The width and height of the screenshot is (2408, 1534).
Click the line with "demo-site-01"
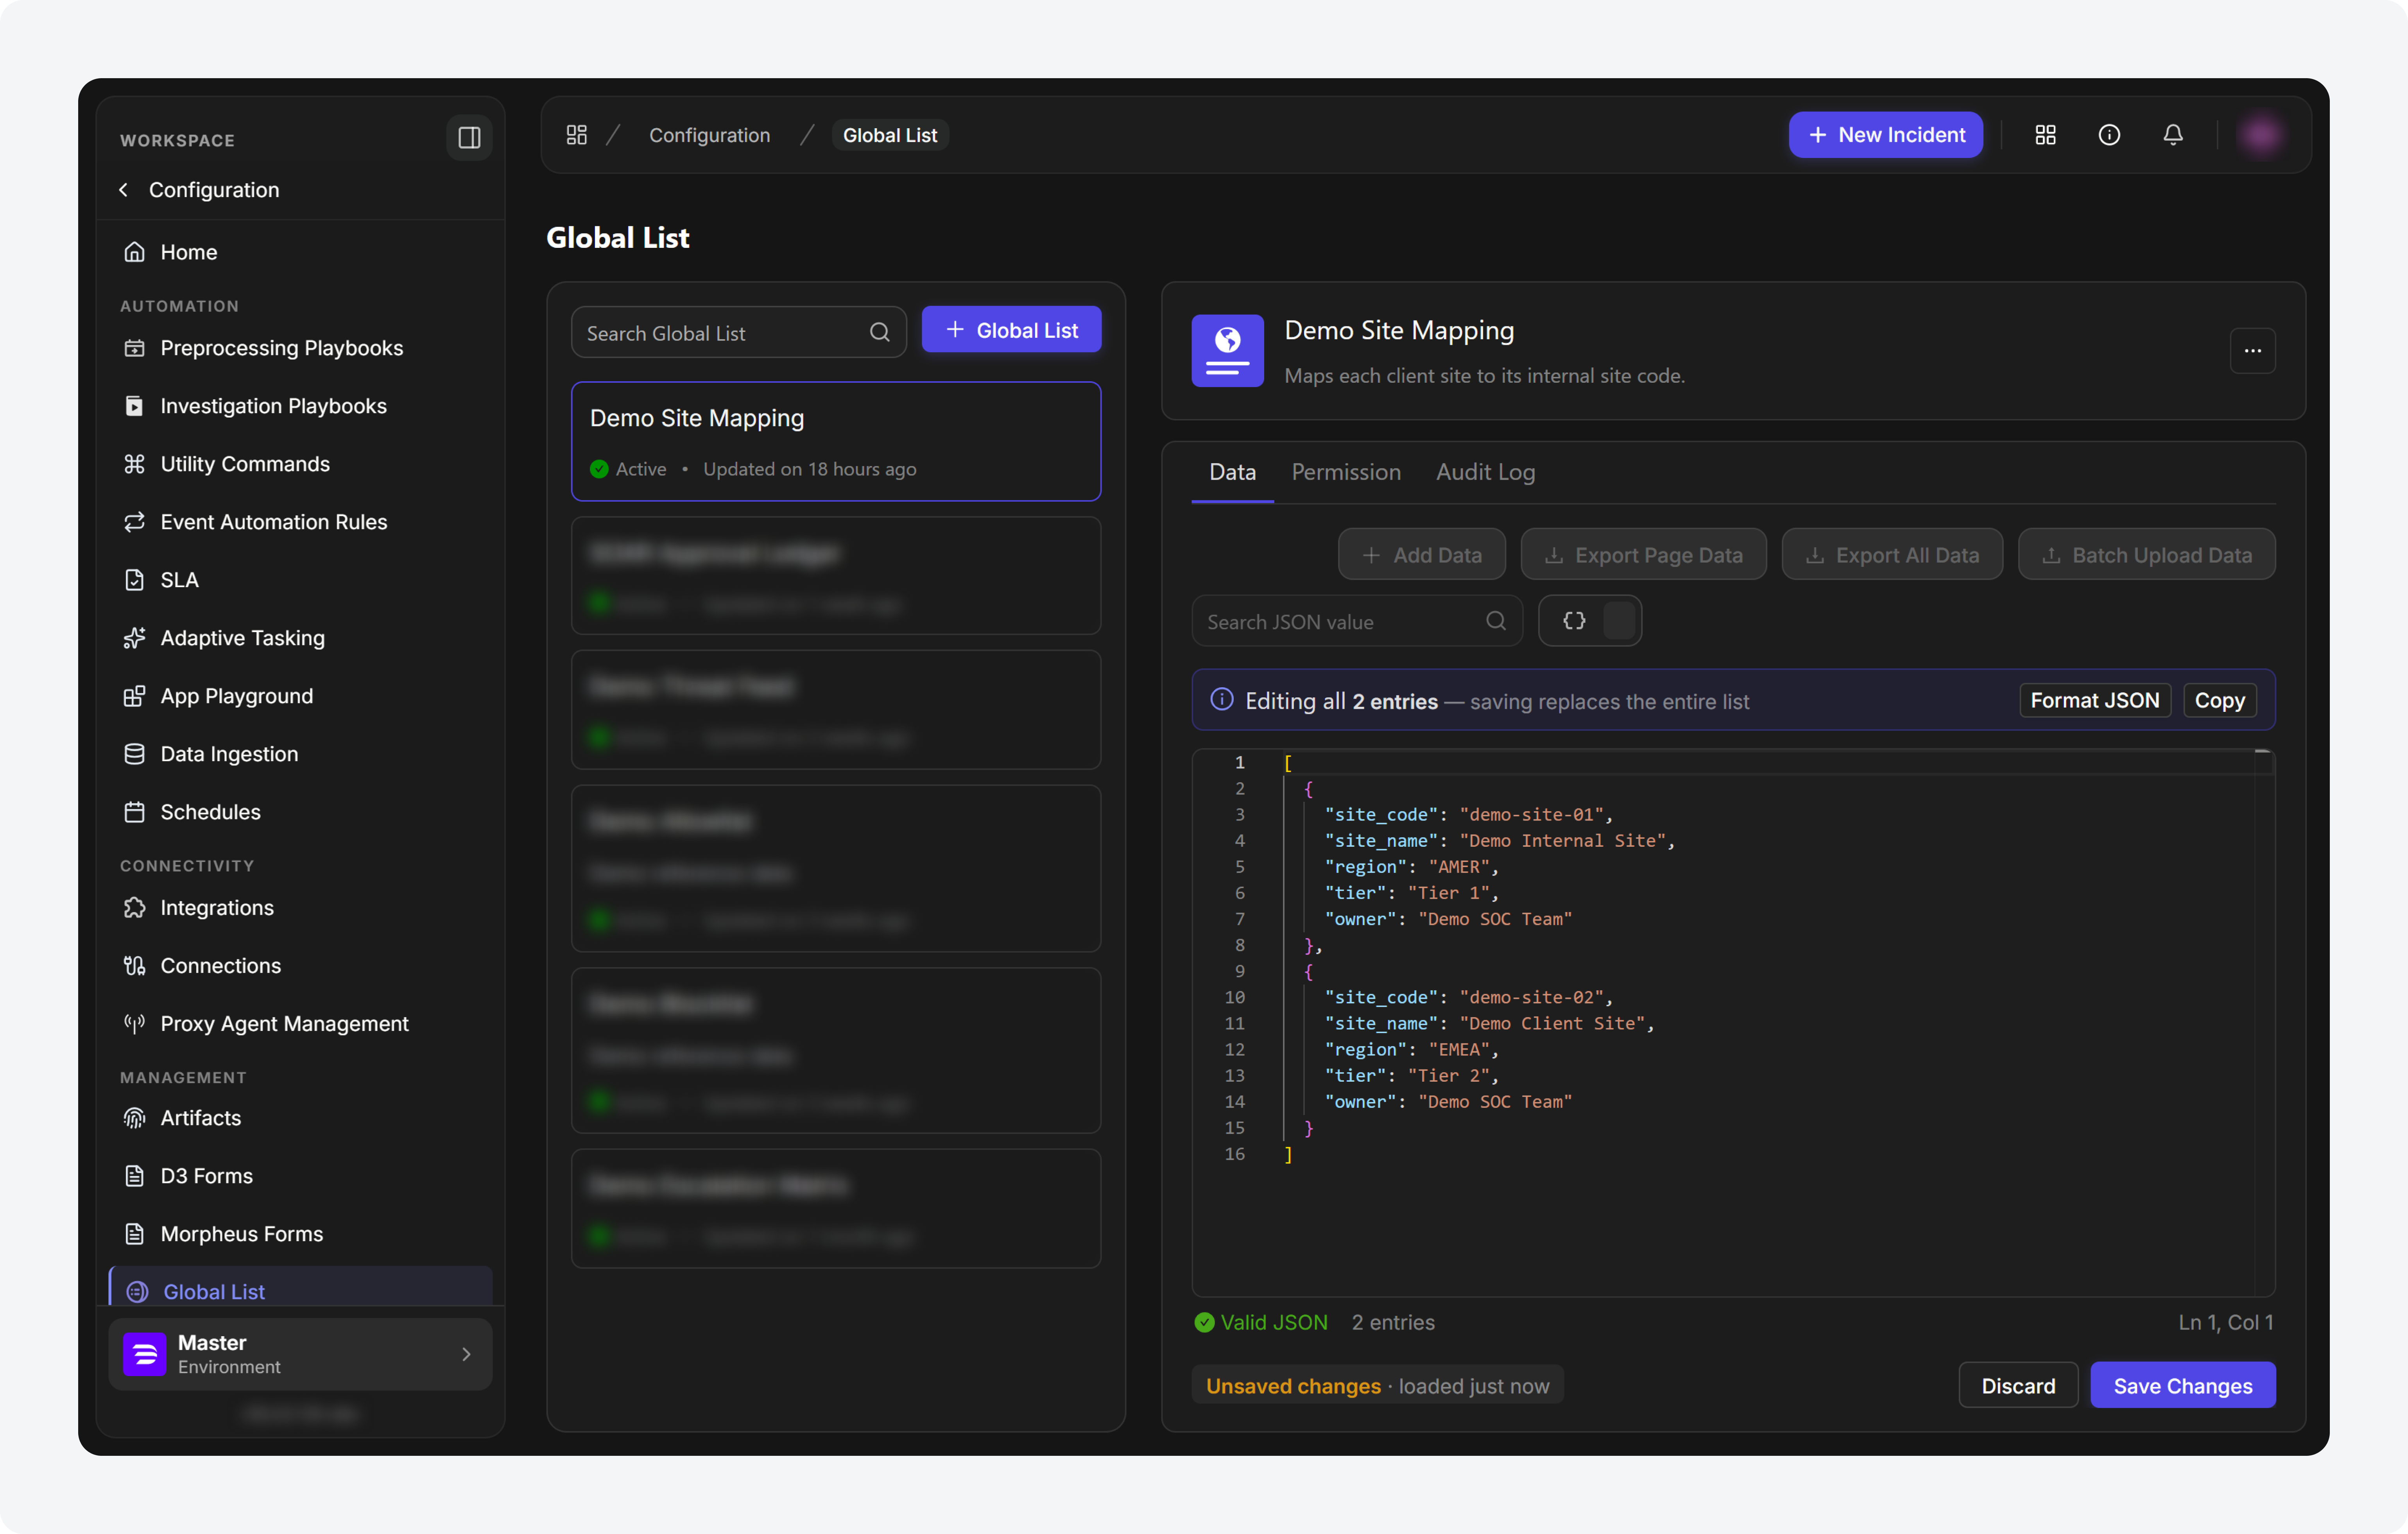1469,815
